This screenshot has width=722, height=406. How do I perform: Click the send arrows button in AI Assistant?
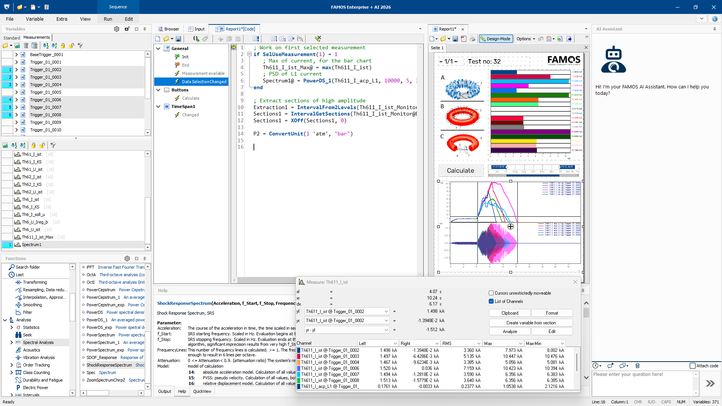pyautogui.click(x=710, y=383)
